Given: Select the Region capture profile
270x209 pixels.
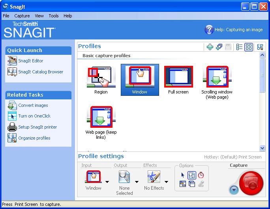Looking at the screenshot, I should 101,80.
